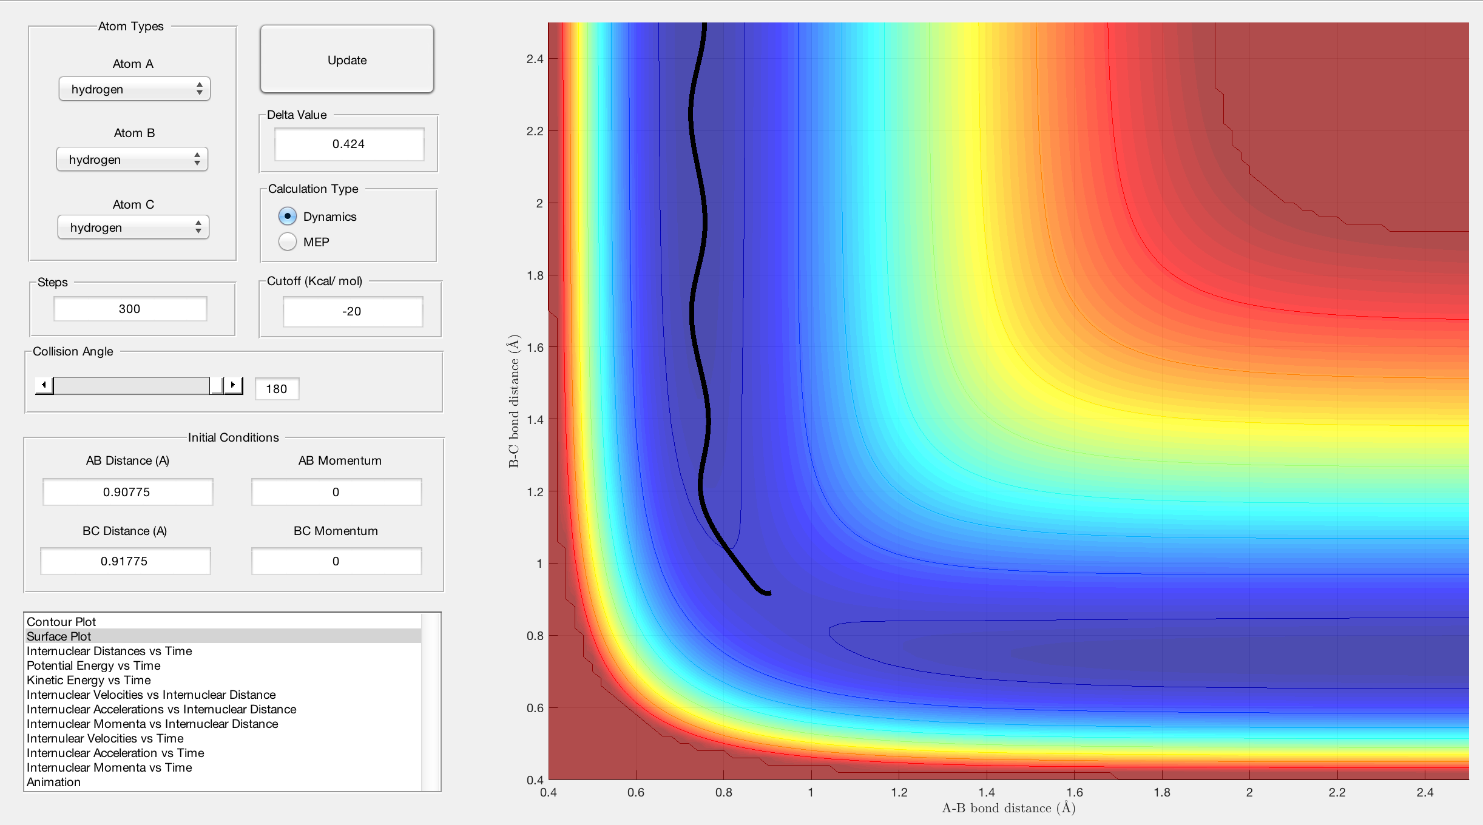This screenshot has height=825, width=1483.
Task: Select the Dynamics calculation type
Action: 288,216
